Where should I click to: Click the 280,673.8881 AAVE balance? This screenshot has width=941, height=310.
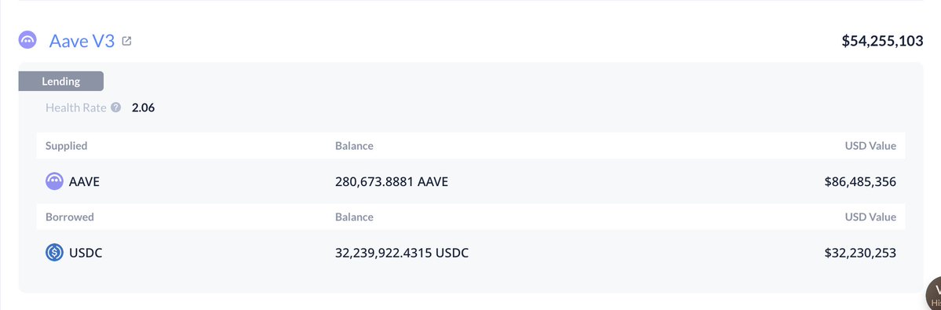pyautogui.click(x=392, y=181)
